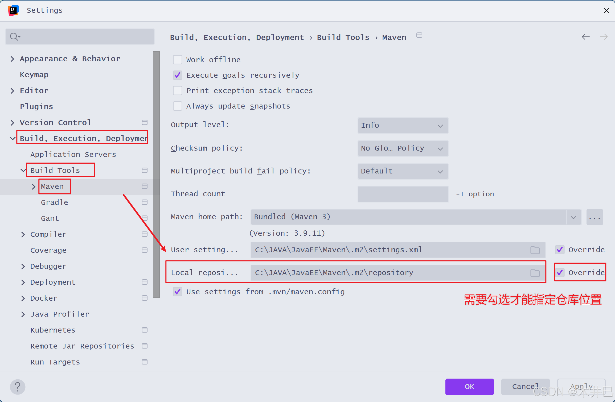Click the help question mark icon

click(18, 387)
